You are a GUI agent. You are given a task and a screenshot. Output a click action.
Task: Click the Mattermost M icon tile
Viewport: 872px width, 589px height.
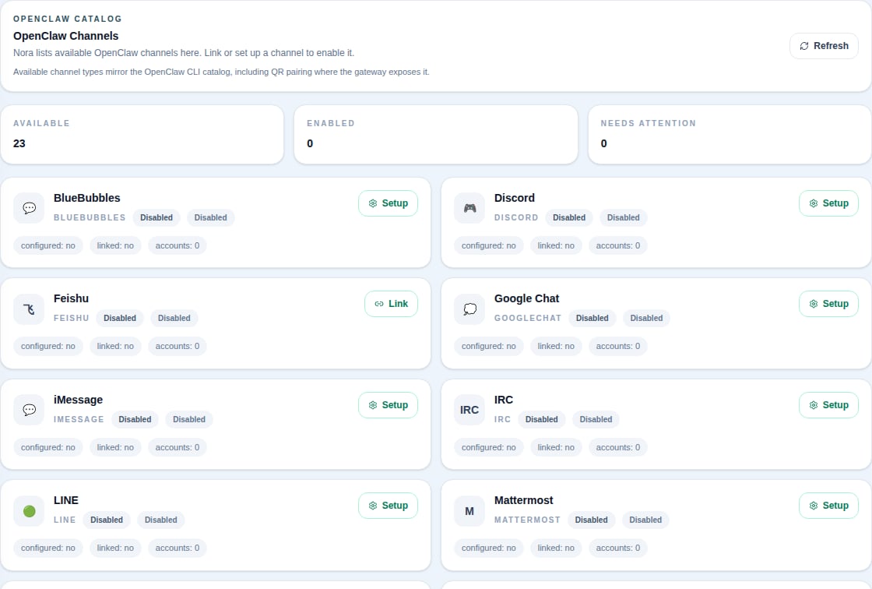469,511
